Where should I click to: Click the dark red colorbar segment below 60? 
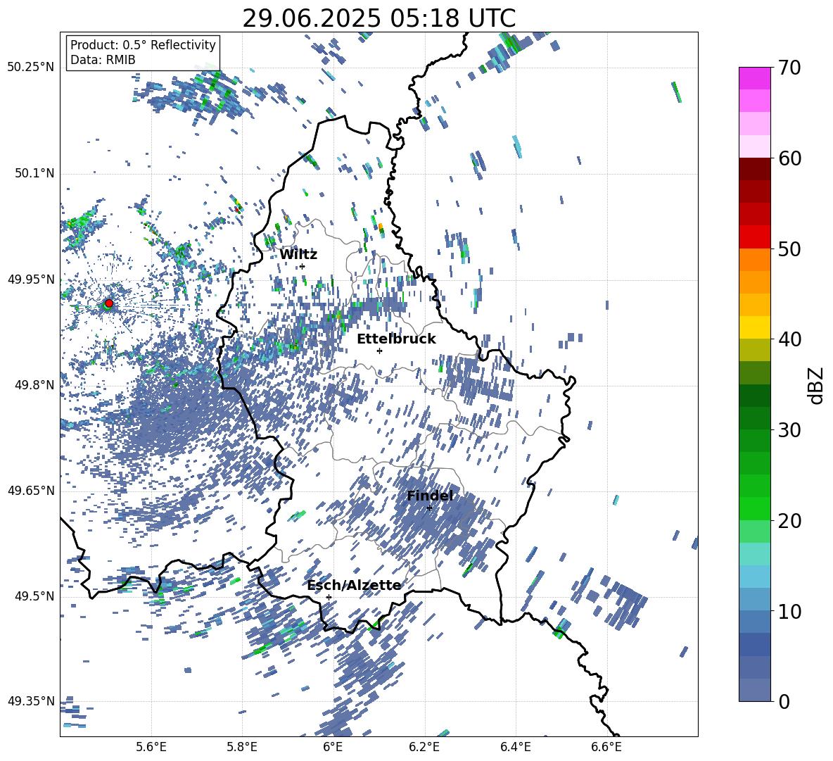coord(754,170)
